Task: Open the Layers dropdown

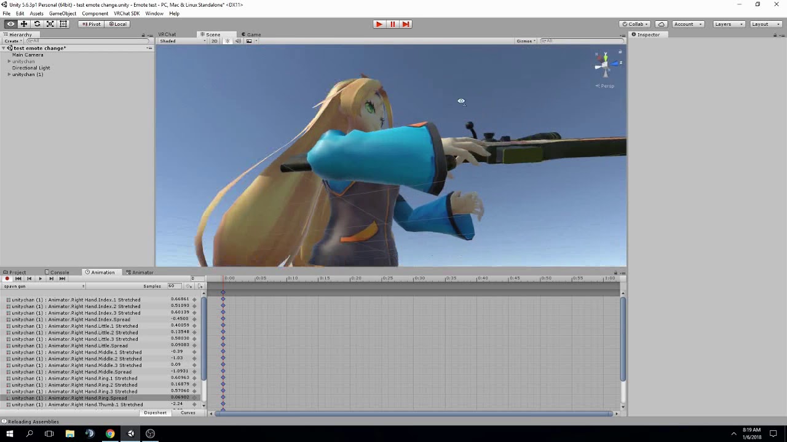Action: tap(729, 24)
